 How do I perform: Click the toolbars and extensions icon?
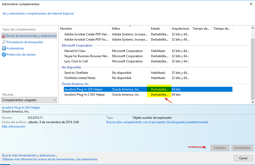point(4,36)
